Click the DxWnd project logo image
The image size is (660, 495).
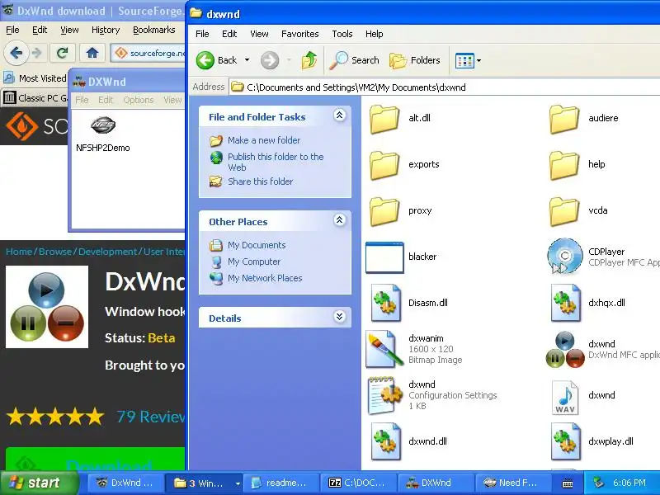[47, 307]
